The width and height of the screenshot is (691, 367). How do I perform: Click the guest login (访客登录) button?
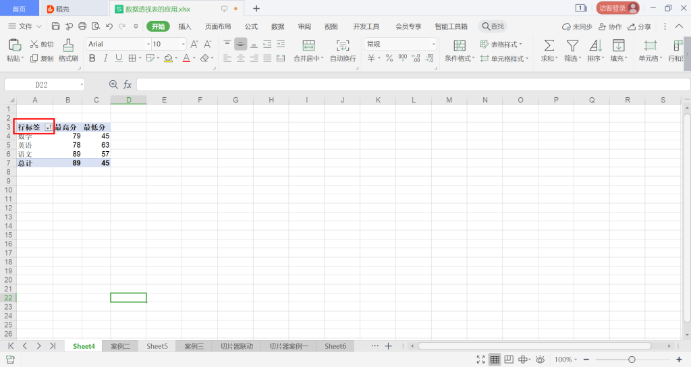click(618, 8)
